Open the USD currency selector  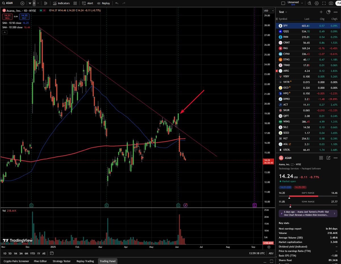coord(269,11)
